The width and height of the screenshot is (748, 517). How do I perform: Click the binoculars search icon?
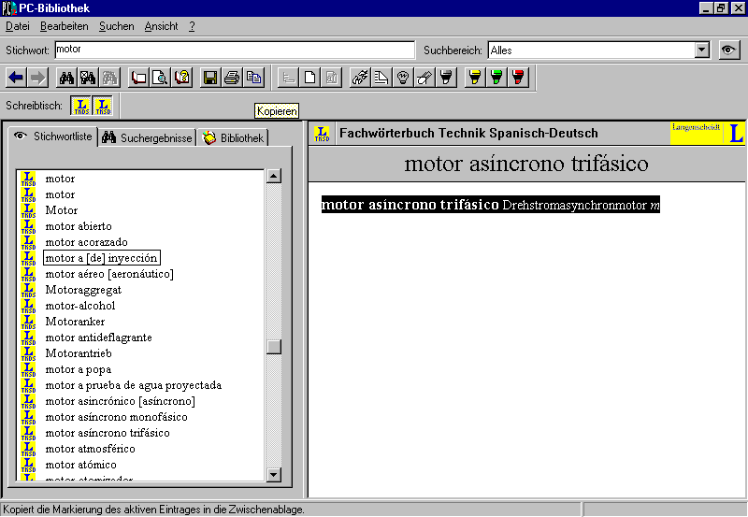pos(66,78)
